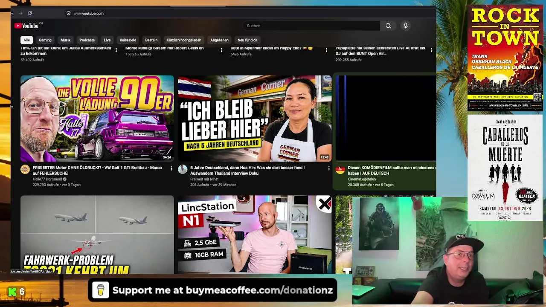Visit the Freiweit mit Nihat channel name
Viewport: 546px width, 307px height.
click(x=204, y=179)
